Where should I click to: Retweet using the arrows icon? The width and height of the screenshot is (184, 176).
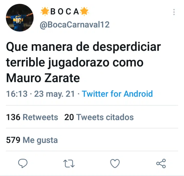[69, 163]
